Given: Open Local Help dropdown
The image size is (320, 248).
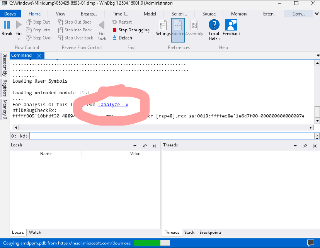Looking at the screenshot, I should [x=214, y=30].
